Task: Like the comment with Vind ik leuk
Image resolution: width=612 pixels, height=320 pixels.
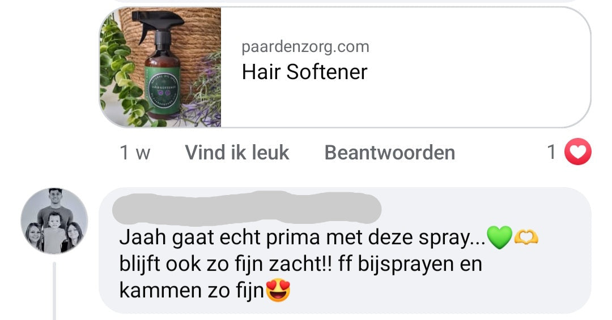Action: [x=237, y=152]
